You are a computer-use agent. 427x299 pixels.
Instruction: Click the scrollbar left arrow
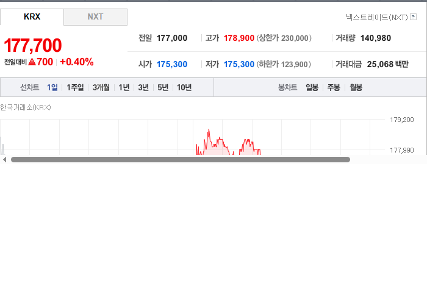[4, 160]
